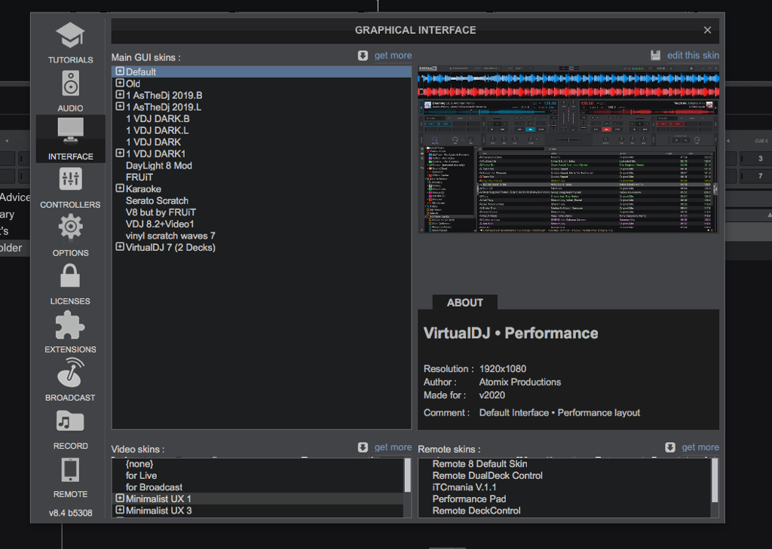772x549 pixels.
Task: Select the V8 but by FRUiT skin
Action: tap(161, 212)
